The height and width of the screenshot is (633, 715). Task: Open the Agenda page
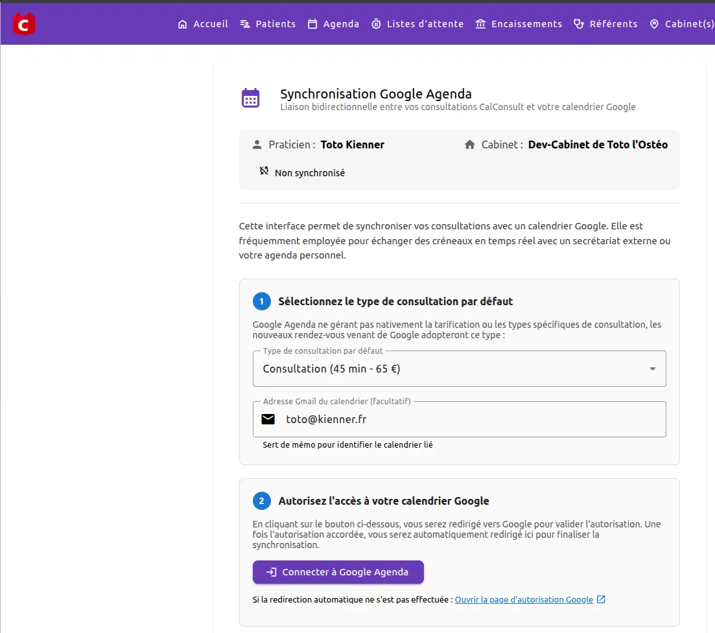point(333,24)
